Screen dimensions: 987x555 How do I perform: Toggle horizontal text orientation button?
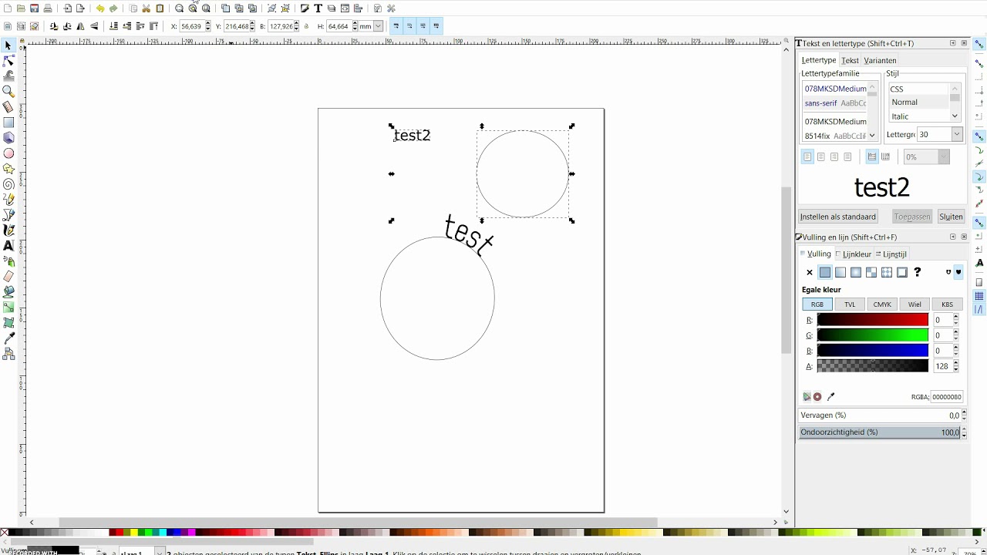pyautogui.click(x=872, y=156)
